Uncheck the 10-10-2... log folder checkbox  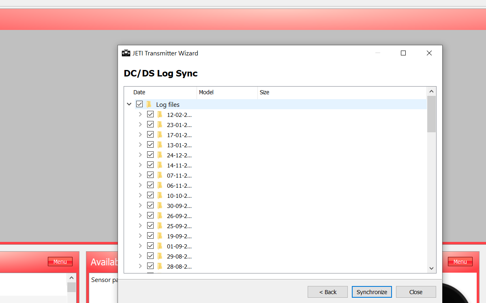(150, 195)
